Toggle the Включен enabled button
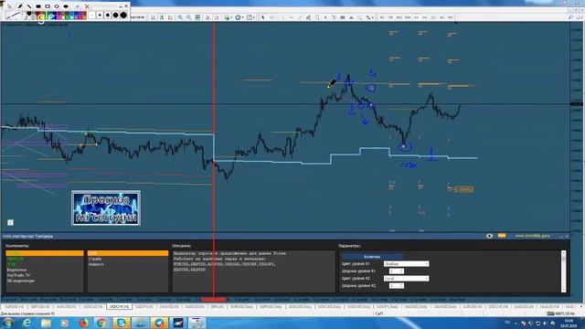 372,257
